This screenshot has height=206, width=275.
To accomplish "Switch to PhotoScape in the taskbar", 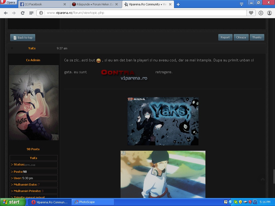I will pos(93,202).
